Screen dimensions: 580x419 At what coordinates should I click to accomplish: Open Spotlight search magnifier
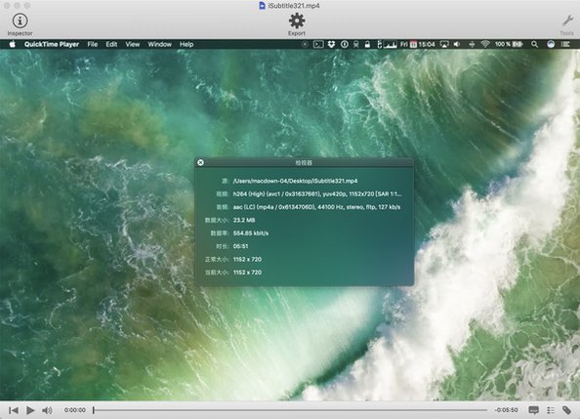[x=534, y=44]
